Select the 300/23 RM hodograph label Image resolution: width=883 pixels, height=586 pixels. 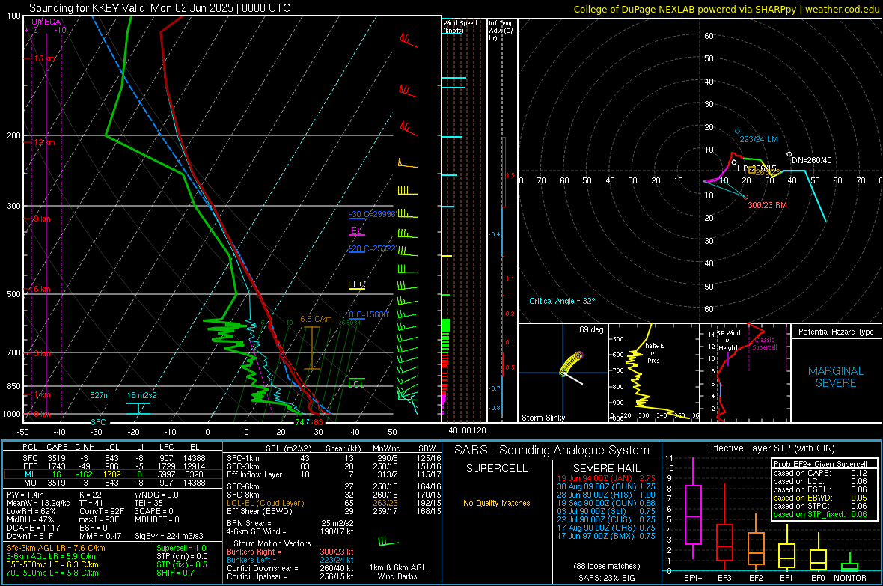[767, 205]
